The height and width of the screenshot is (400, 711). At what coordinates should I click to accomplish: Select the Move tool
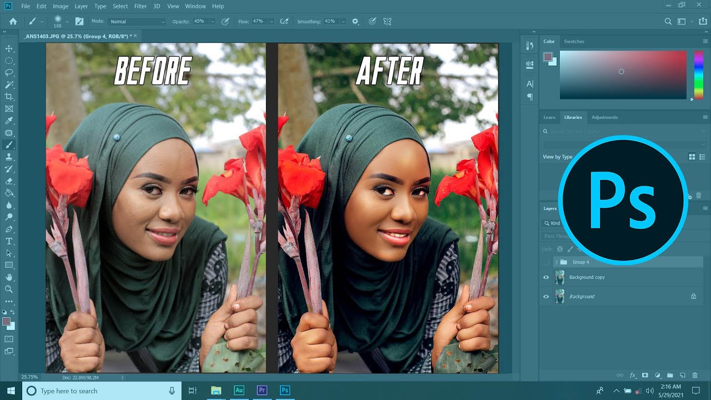click(x=9, y=48)
